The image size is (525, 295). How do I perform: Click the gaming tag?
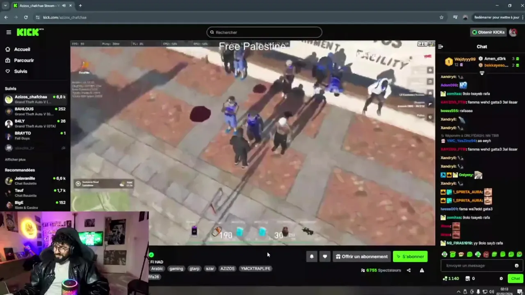click(x=176, y=269)
